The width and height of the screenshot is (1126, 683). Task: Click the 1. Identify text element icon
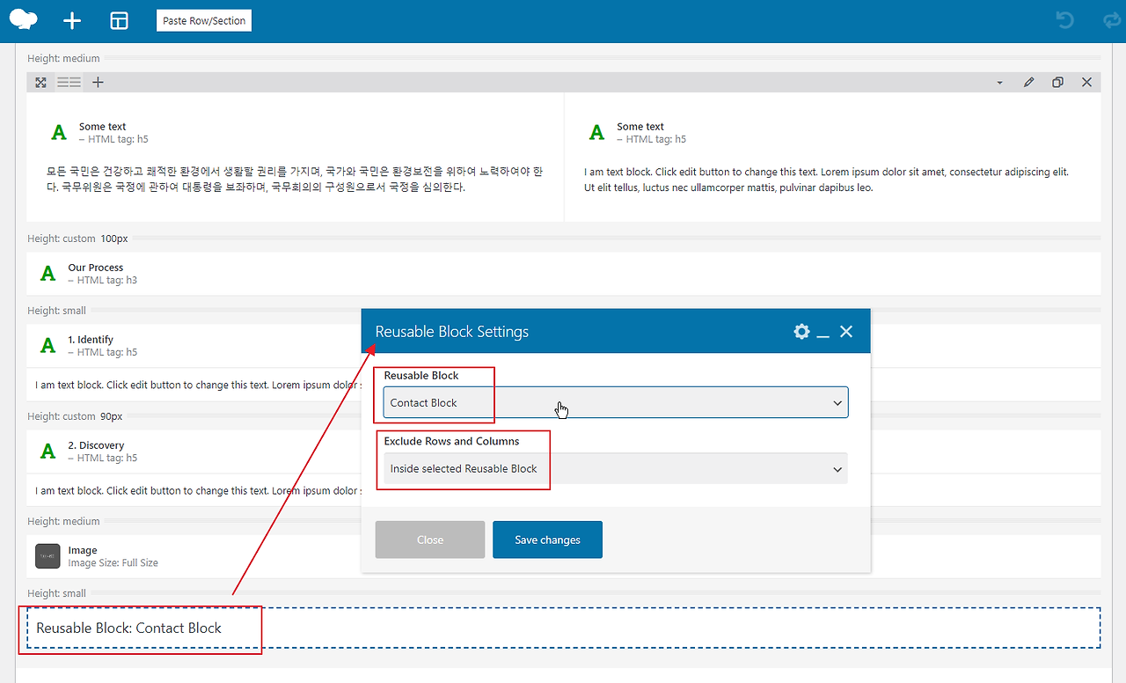(48, 346)
